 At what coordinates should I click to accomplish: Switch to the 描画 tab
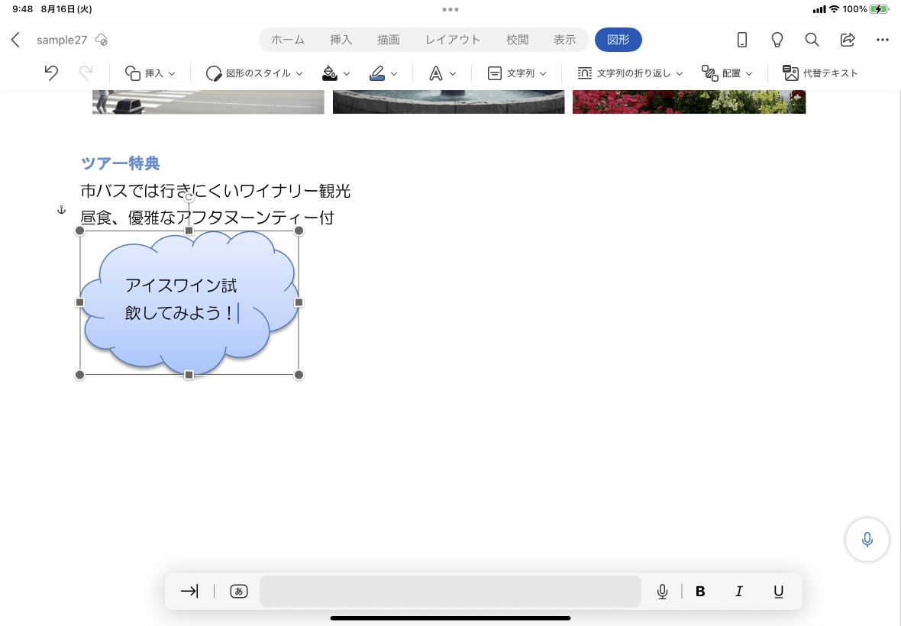tap(389, 40)
